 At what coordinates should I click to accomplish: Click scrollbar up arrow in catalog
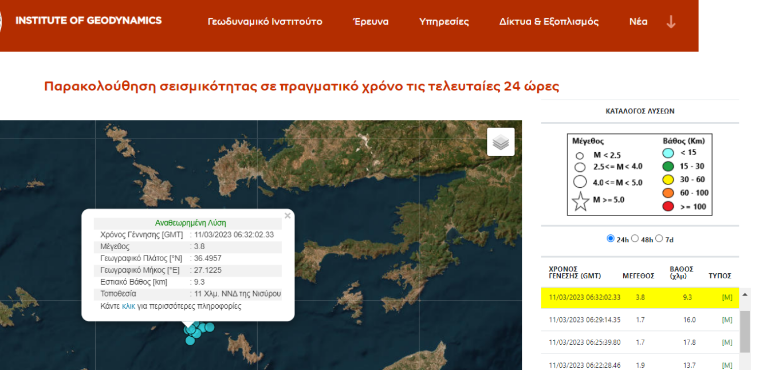pyautogui.click(x=745, y=295)
